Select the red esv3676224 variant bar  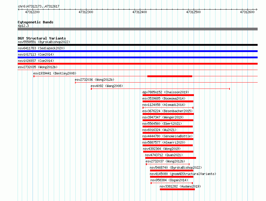(x=168, y=114)
